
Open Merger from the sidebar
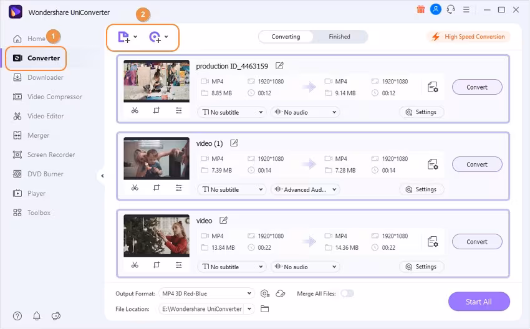pos(31,135)
